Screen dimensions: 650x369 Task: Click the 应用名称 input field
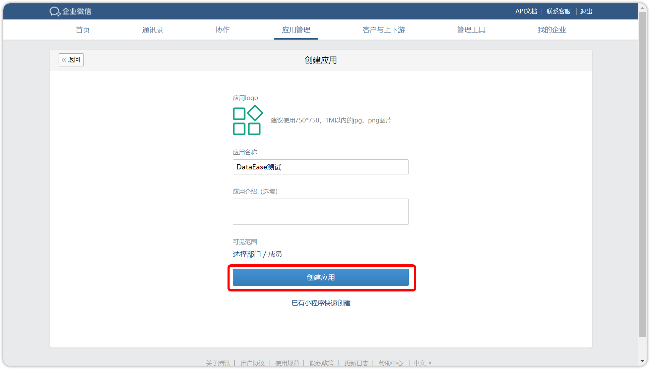coord(321,167)
